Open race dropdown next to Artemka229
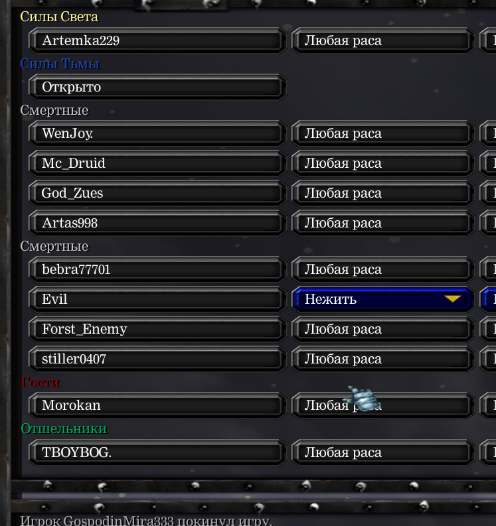 [x=383, y=40]
